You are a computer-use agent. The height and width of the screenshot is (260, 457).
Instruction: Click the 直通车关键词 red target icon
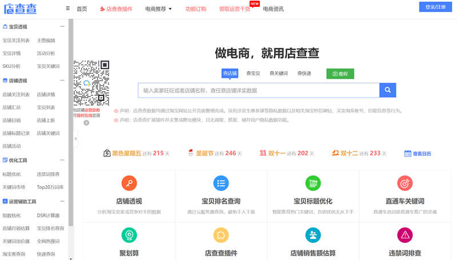404,183
